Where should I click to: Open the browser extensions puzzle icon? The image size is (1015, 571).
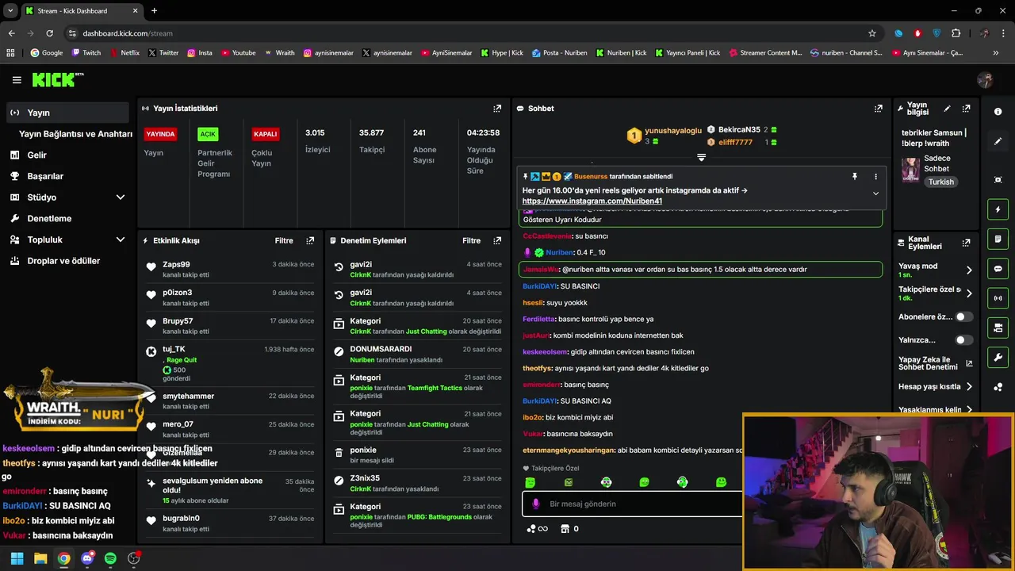tap(956, 33)
